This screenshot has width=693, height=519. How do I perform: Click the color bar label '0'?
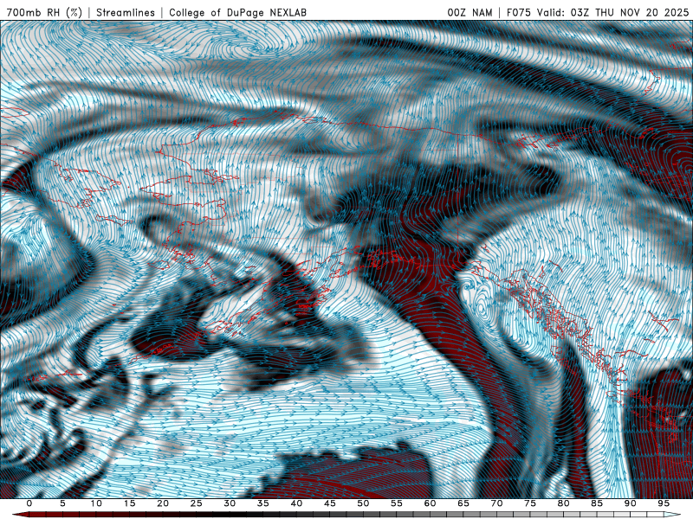pyautogui.click(x=29, y=503)
